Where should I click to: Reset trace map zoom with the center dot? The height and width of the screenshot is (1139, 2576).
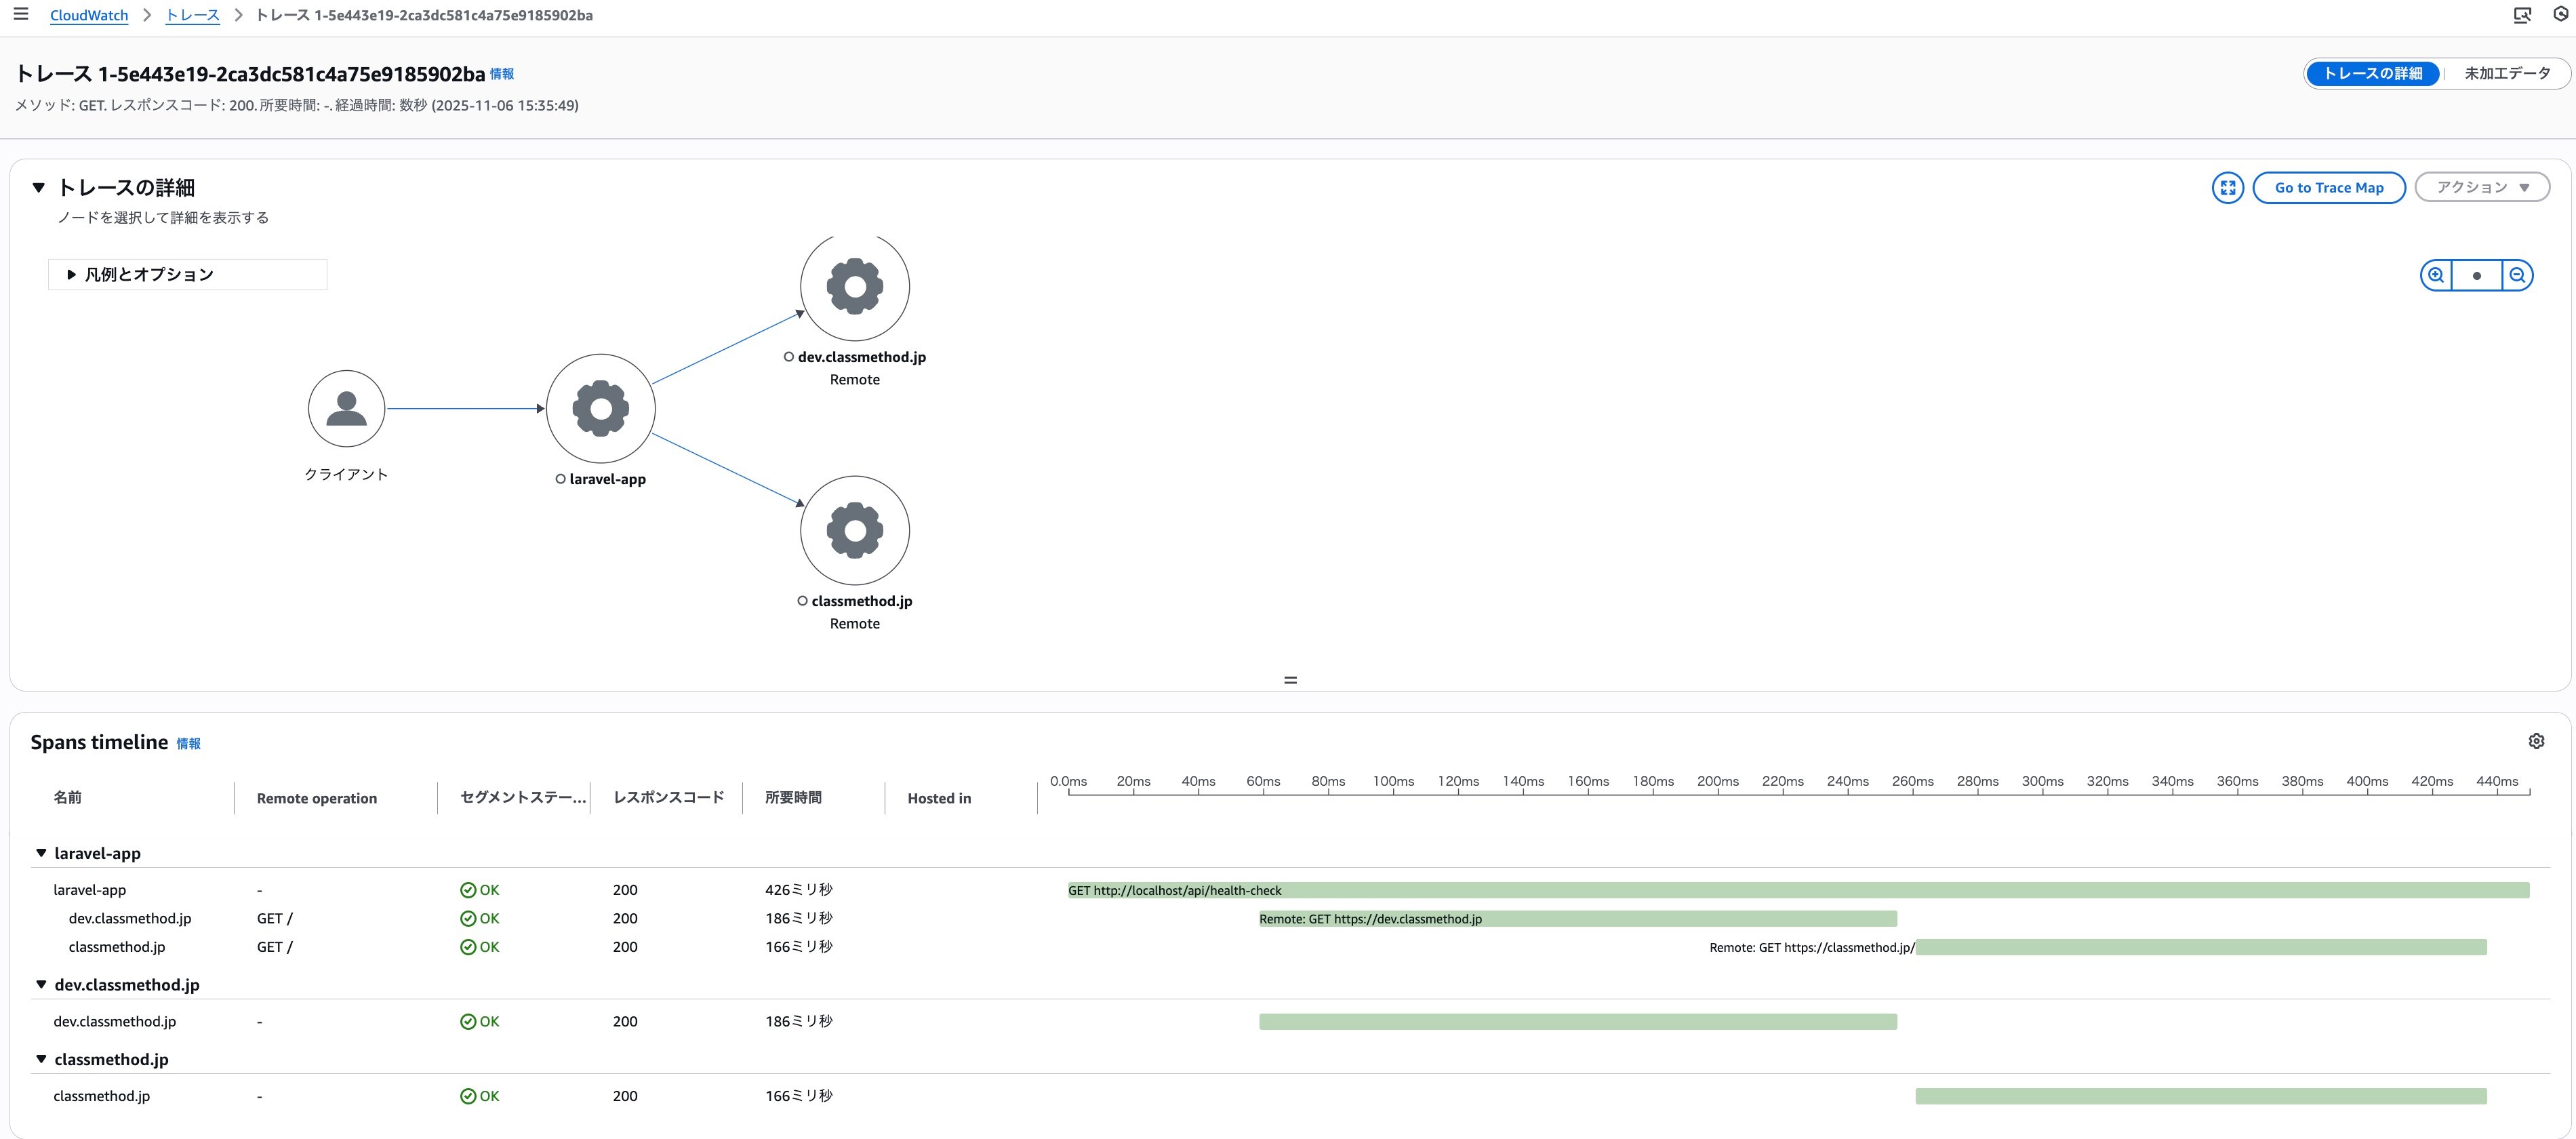point(2476,275)
